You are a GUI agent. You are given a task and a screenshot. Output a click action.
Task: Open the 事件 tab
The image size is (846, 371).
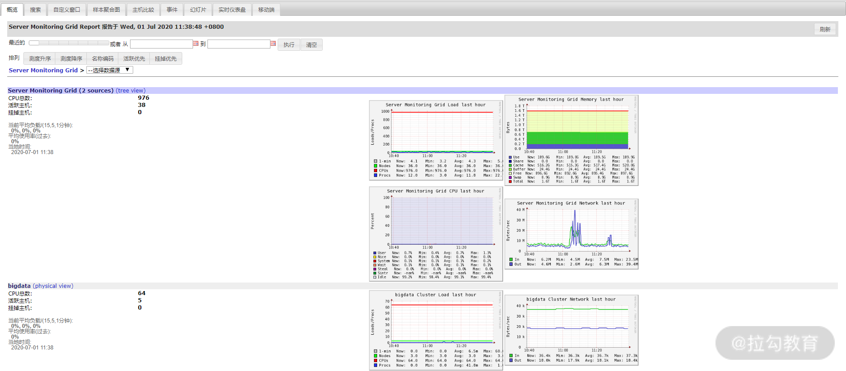(172, 9)
